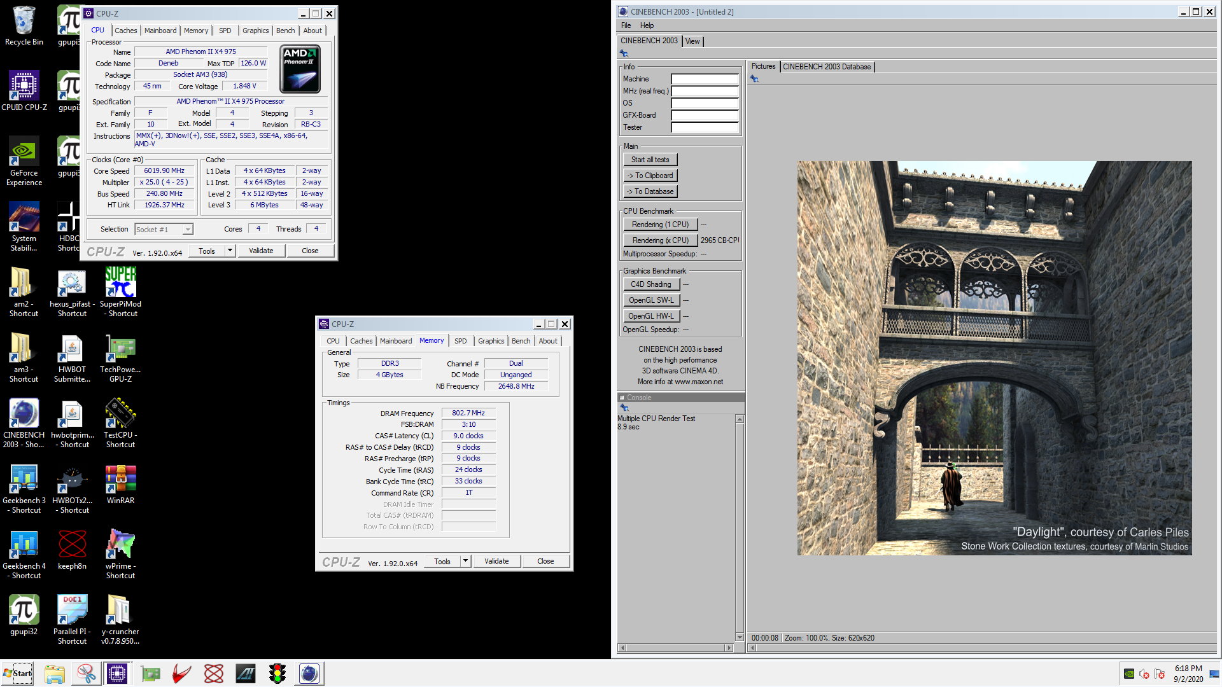The height and width of the screenshot is (687, 1222).
Task: Open the gpupi32 desktop icon
Action: point(24,615)
